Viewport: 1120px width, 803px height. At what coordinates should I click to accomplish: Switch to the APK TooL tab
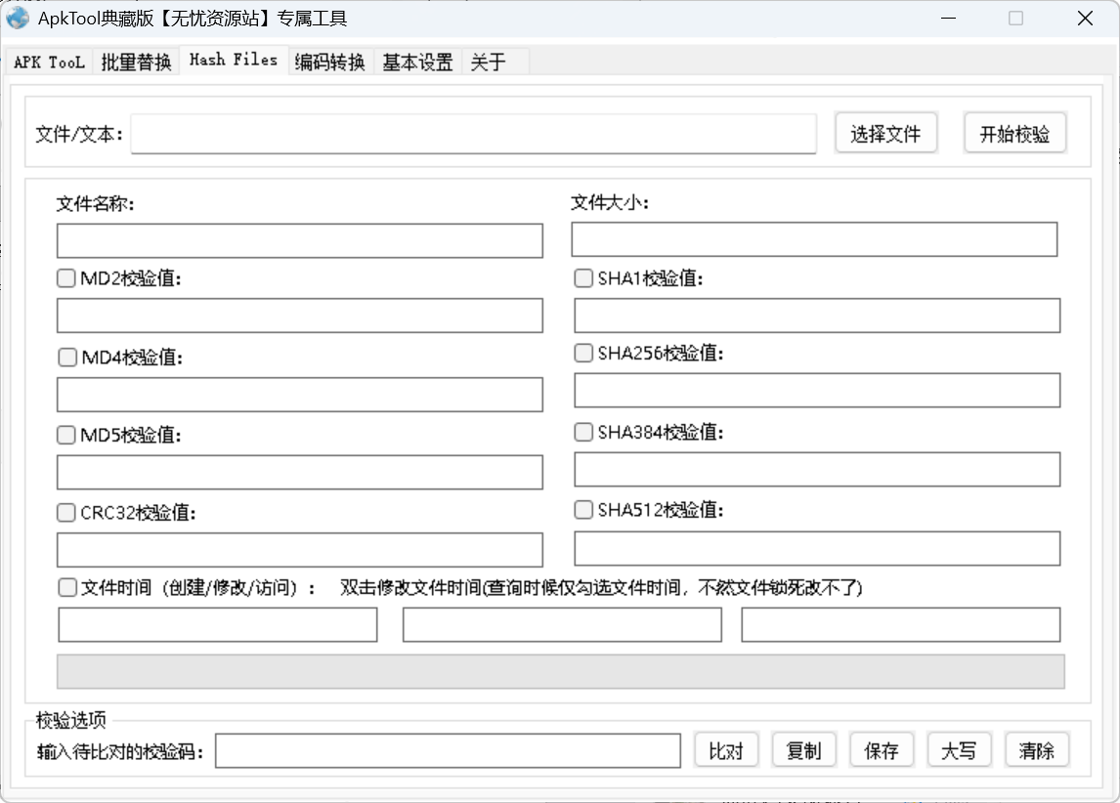[49, 63]
